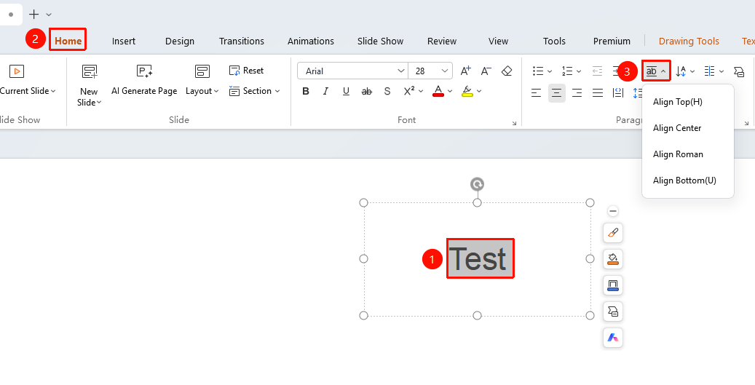Click the plus icon to open a new tab

[33, 15]
